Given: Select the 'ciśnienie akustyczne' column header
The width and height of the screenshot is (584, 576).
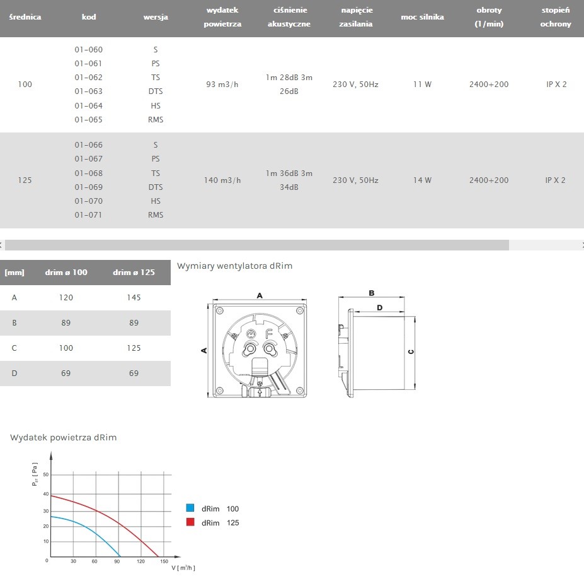Looking at the screenshot, I should click(x=289, y=17).
